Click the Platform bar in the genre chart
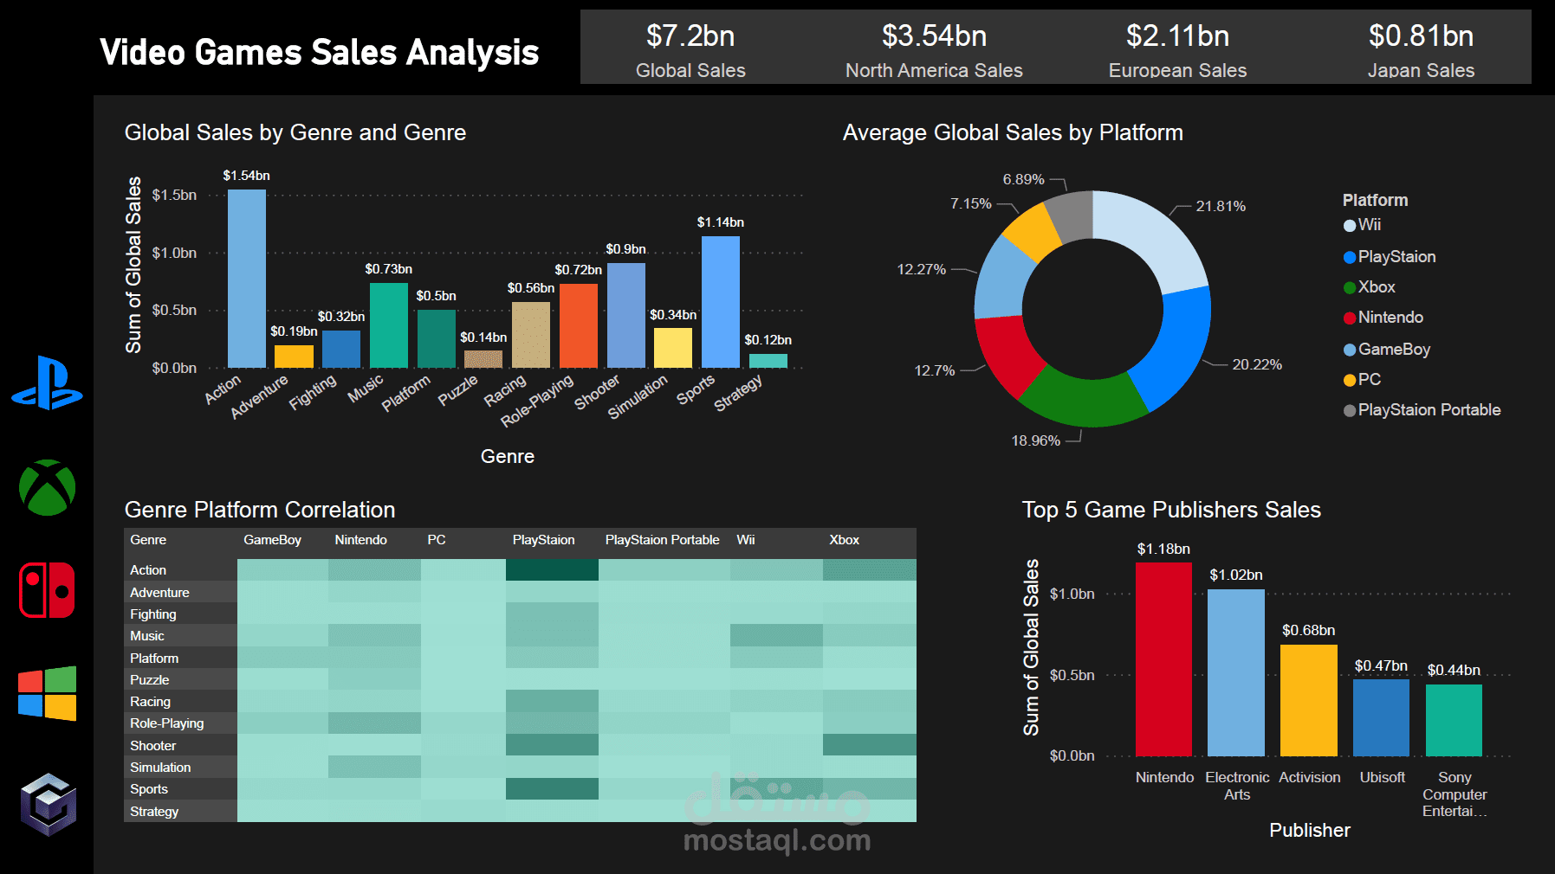1555x874 pixels. 437,338
